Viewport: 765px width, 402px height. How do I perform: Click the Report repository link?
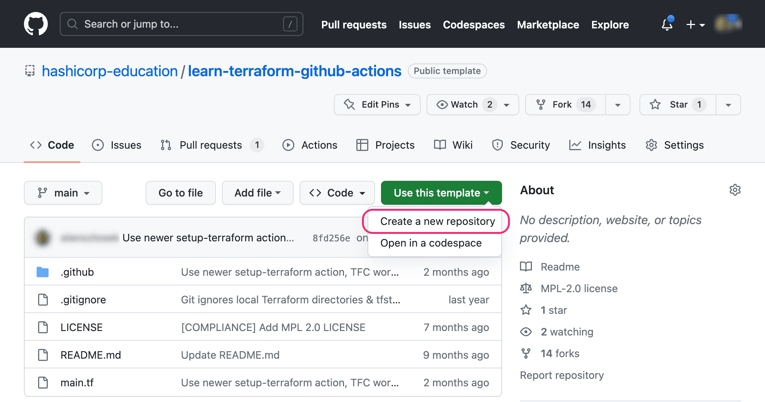pyautogui.click(x=562, y=375)
